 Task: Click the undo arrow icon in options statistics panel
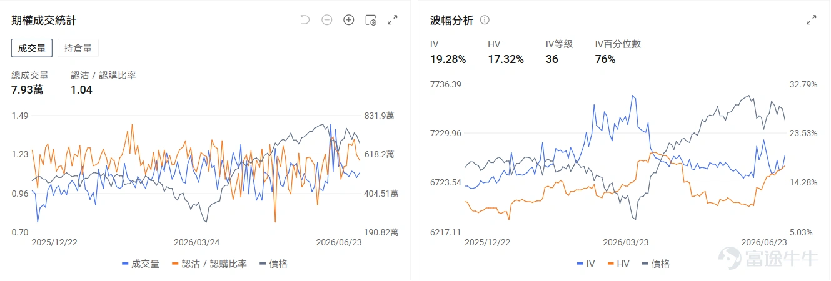pyautogui.click(x=305, y=20)
